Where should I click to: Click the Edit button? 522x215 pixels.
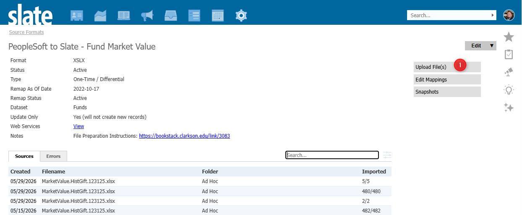(x=476, y=46)
